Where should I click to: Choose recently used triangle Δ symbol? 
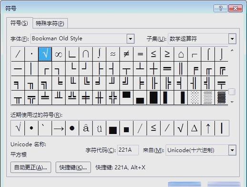[x=194, y=128]
